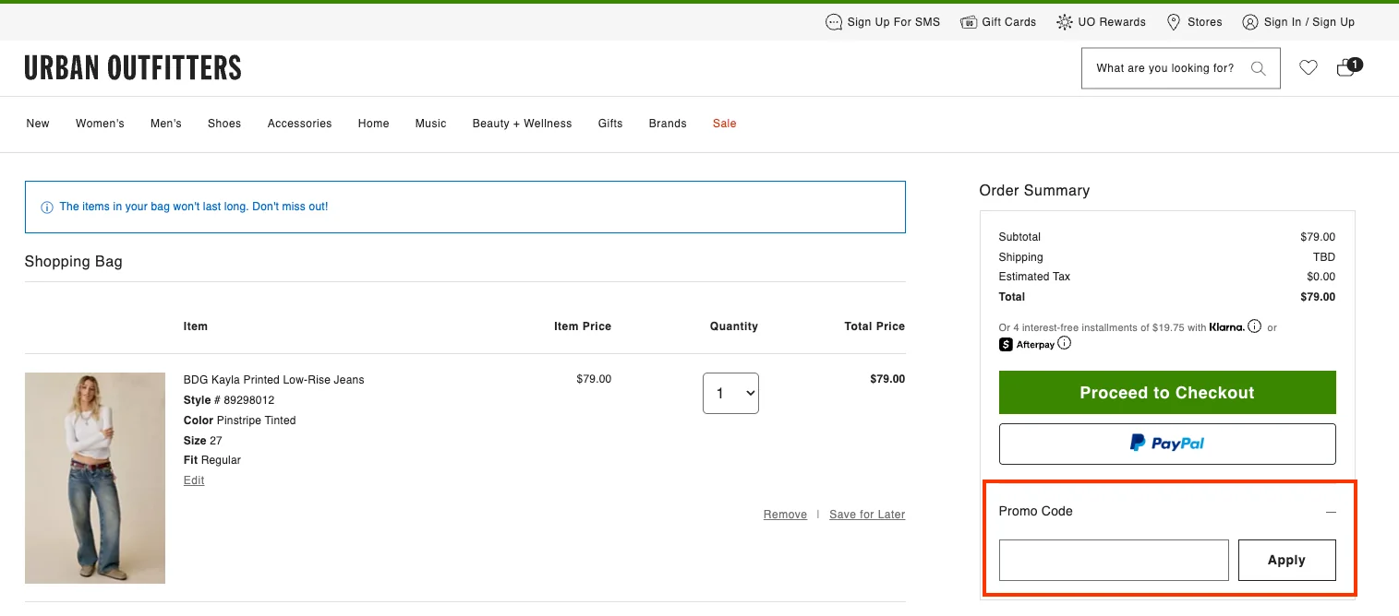Image resolution: width=1399 pixels, height=616 pixels.
Task: Click Sign Up For SMS link text
Action: point(894,22)
